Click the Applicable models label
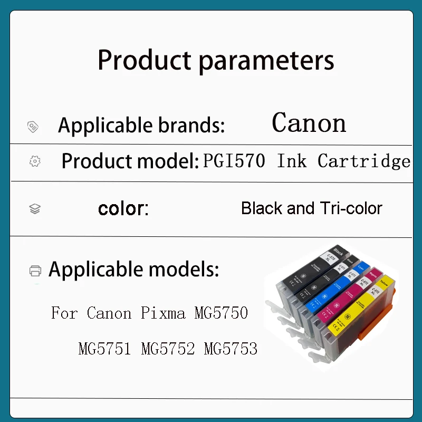Screen dimensions: 422x422 [x=133, y=270]
